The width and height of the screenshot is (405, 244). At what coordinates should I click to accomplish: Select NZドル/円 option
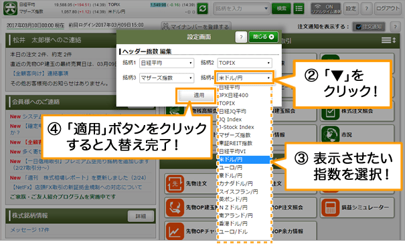pyautogui.click(x=233, y=207)
